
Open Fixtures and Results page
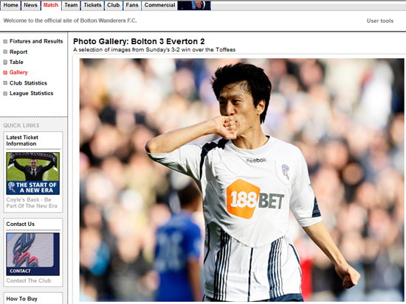(x=36, y=41)
